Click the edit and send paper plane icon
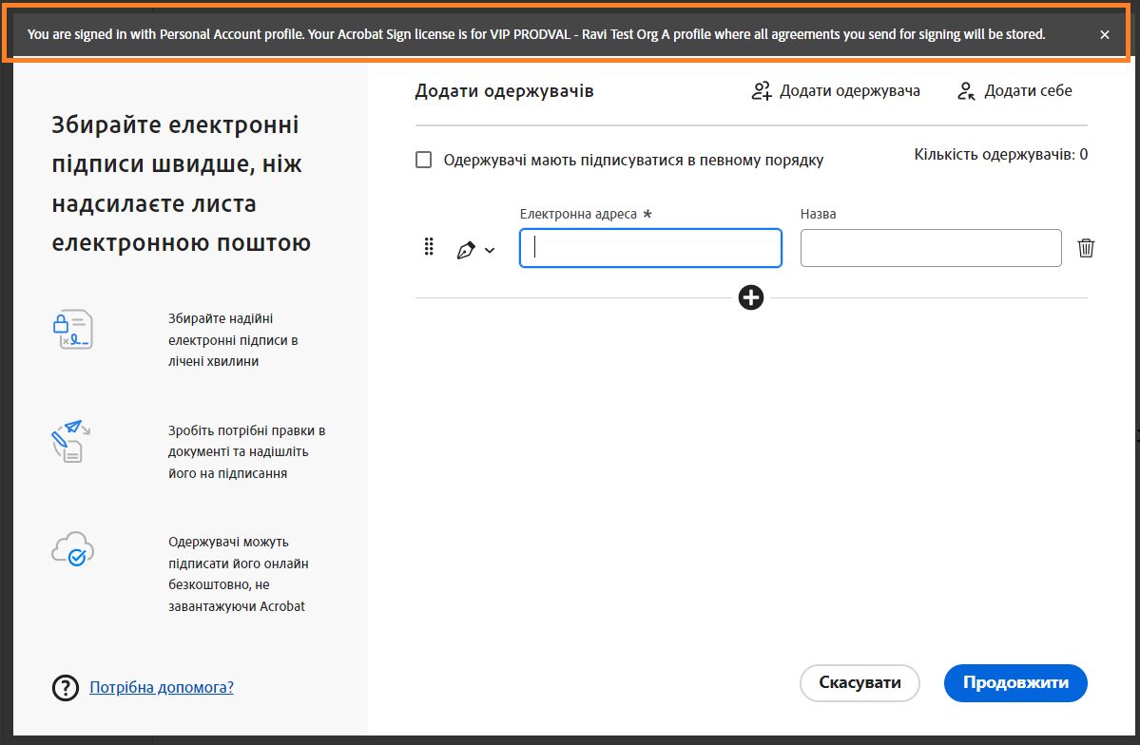This screenshot has height=745, width=1140. tap(68, 441)
